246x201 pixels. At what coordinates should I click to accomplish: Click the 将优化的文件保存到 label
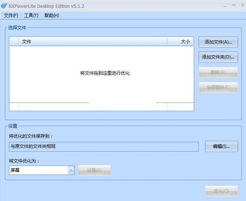(31, 136)
